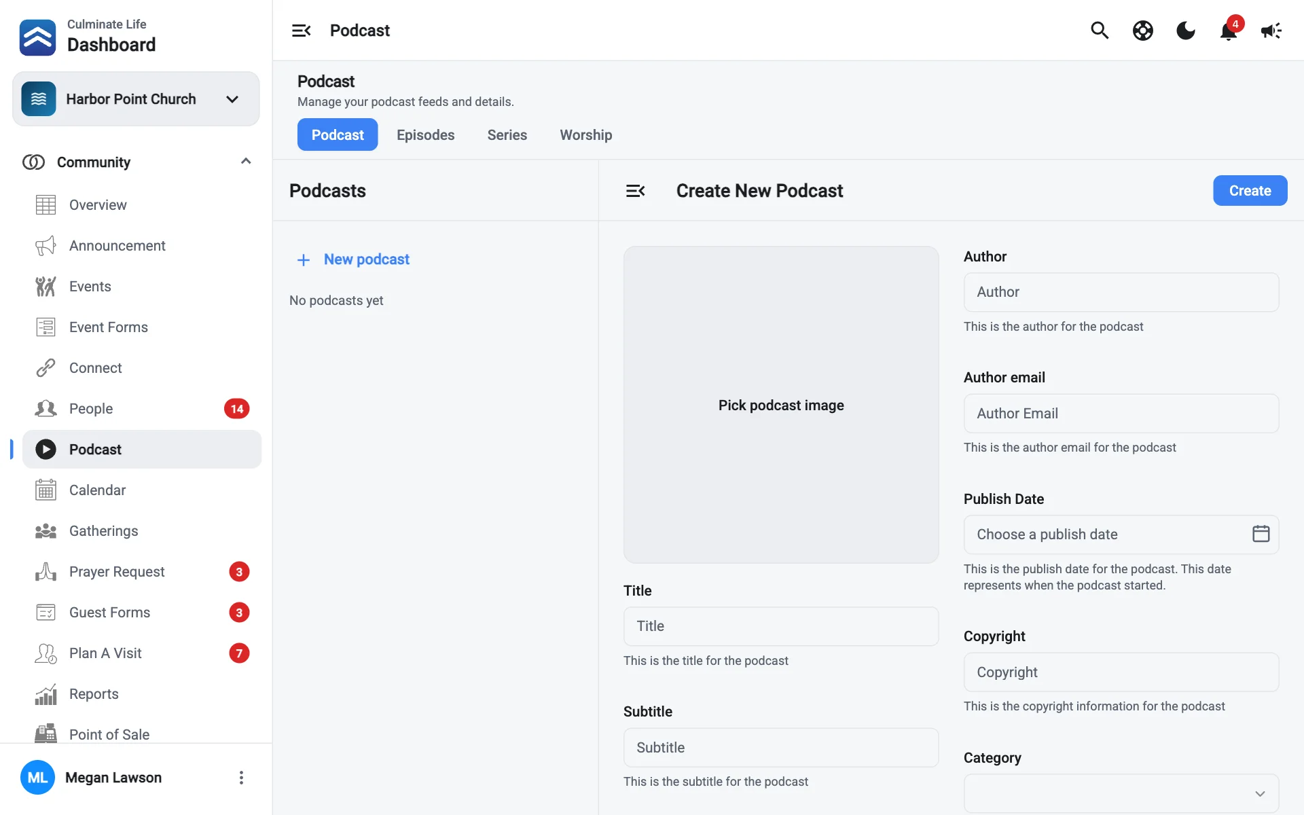Screen dimensions: 1304x815
Task: Click Megan Lawson user name
Action: pyautogui.click(x=113, y=778)
